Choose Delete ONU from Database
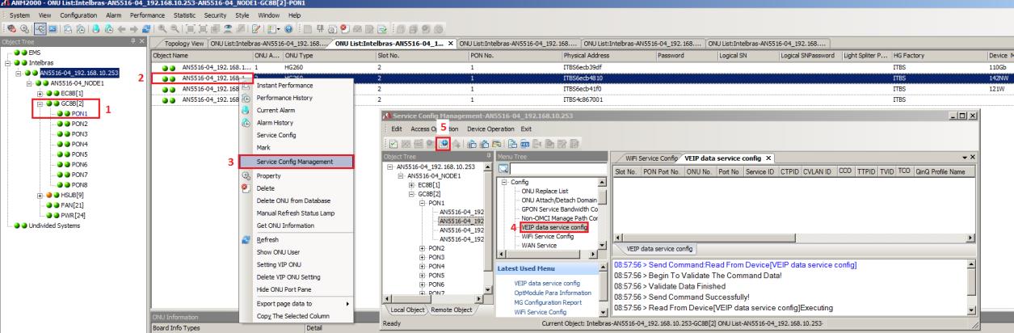The width and height of the screenshot is (1014, 333). click(x=292, y=200)
